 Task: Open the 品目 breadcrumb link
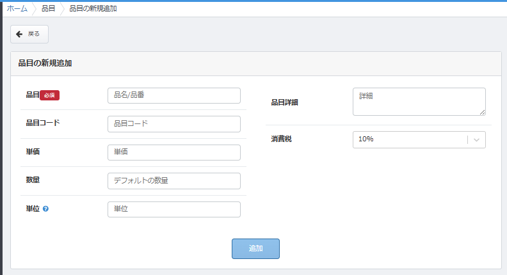pyautogui.click(x=48, y=8)
